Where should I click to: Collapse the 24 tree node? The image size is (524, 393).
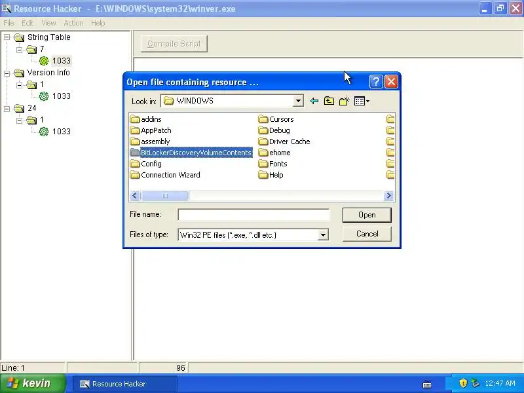pyautogui.click(x=7, y=108)
